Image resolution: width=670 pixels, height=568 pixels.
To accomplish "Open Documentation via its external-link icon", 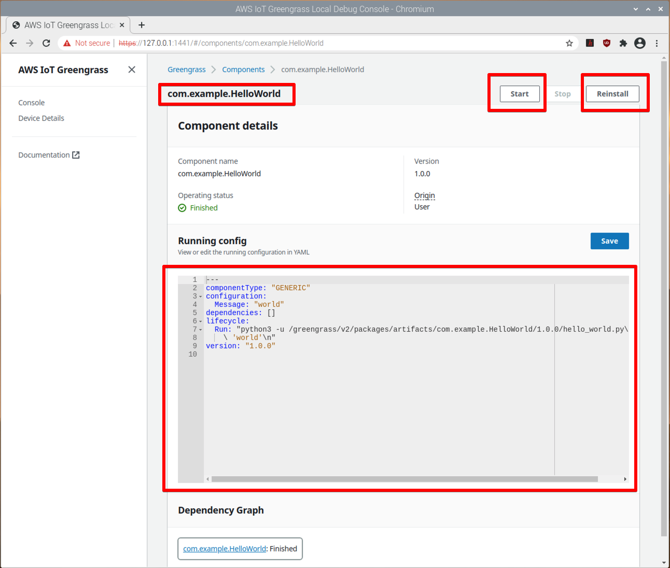I will click(x=76, y=154).
